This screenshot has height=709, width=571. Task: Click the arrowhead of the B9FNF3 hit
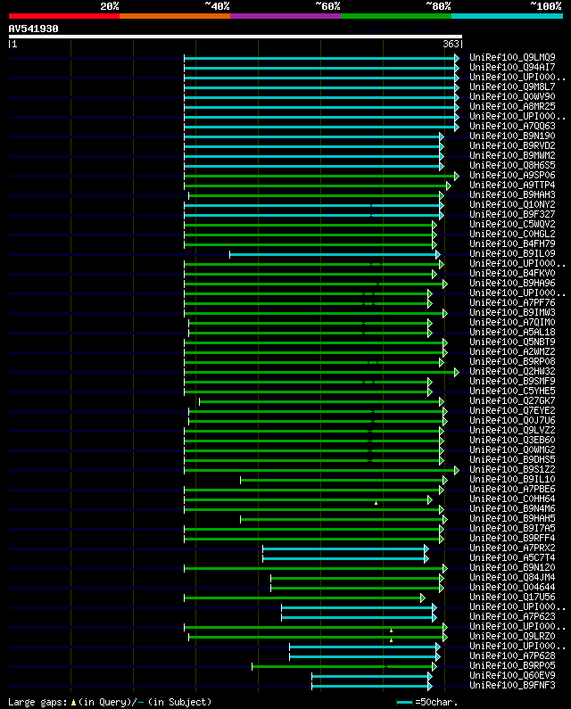pos(430,687)
